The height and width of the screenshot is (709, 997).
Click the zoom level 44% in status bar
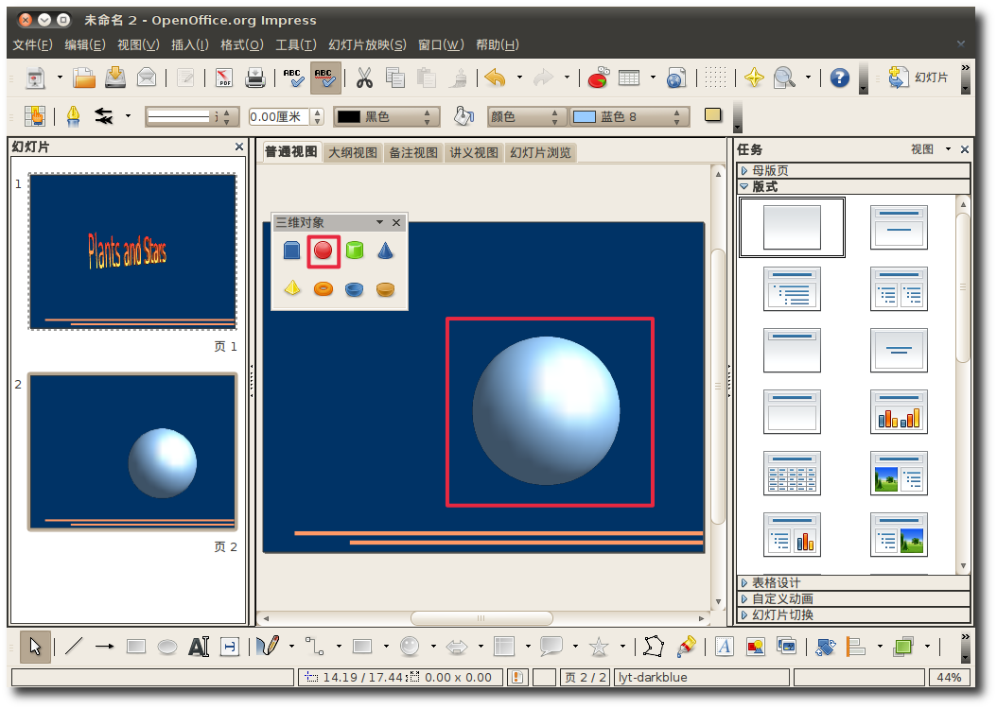949,677
